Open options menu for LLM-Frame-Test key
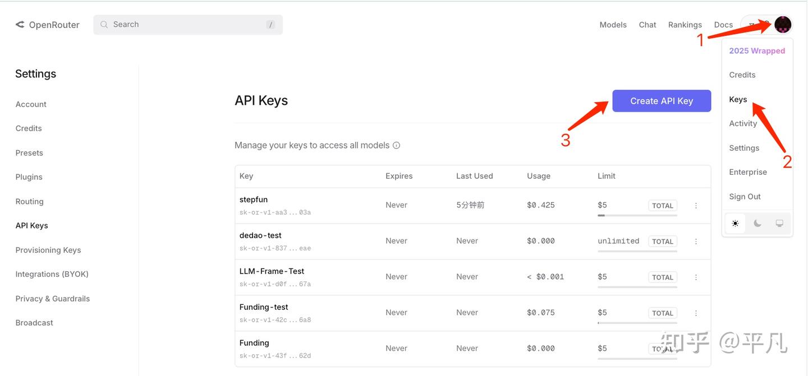The width and height of the screenshot is (808, 376). (x=696, y=277)
